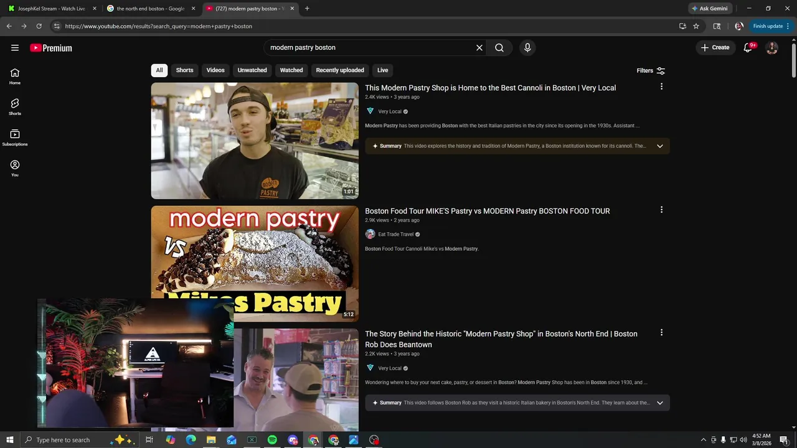Viewport: 797px width, 448px height.
Task: Open options menu for Best Cannoli video
Action: [x=661, y=86]
